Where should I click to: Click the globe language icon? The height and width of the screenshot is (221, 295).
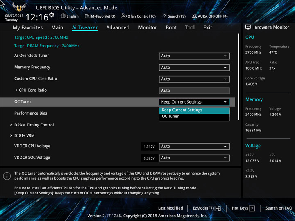pos(63,16)
